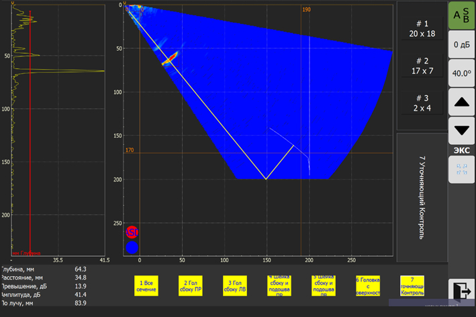
Task: Select defect entry # 1 20 x 18
Action: click(422, 29)
